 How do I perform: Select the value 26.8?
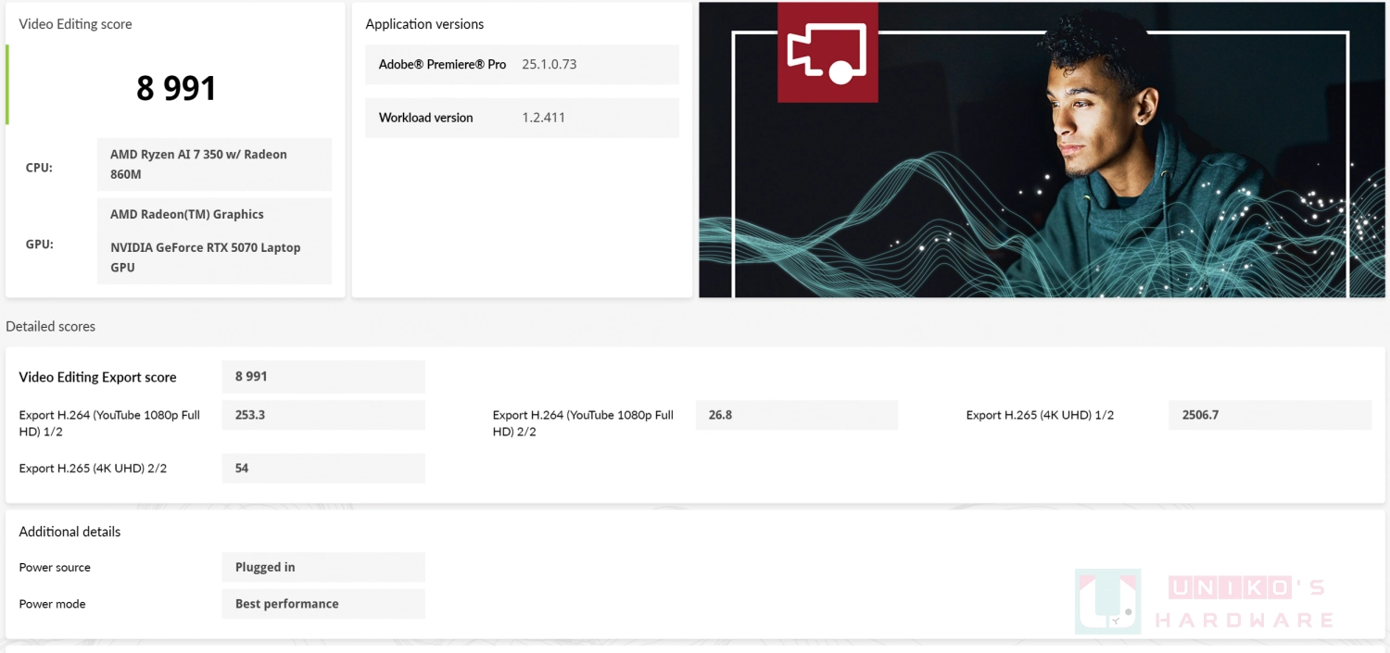pyautogui.click(x=797, y=415)
